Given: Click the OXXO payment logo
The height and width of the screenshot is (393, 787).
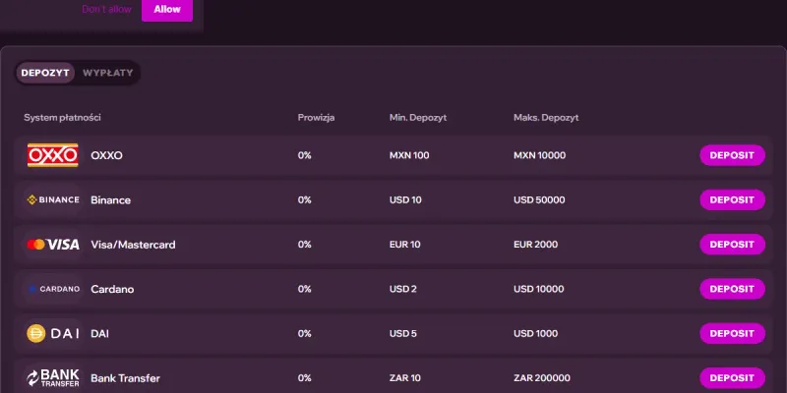Looking at the screenshot, I should pyautogui.click(x=53, y=155).
